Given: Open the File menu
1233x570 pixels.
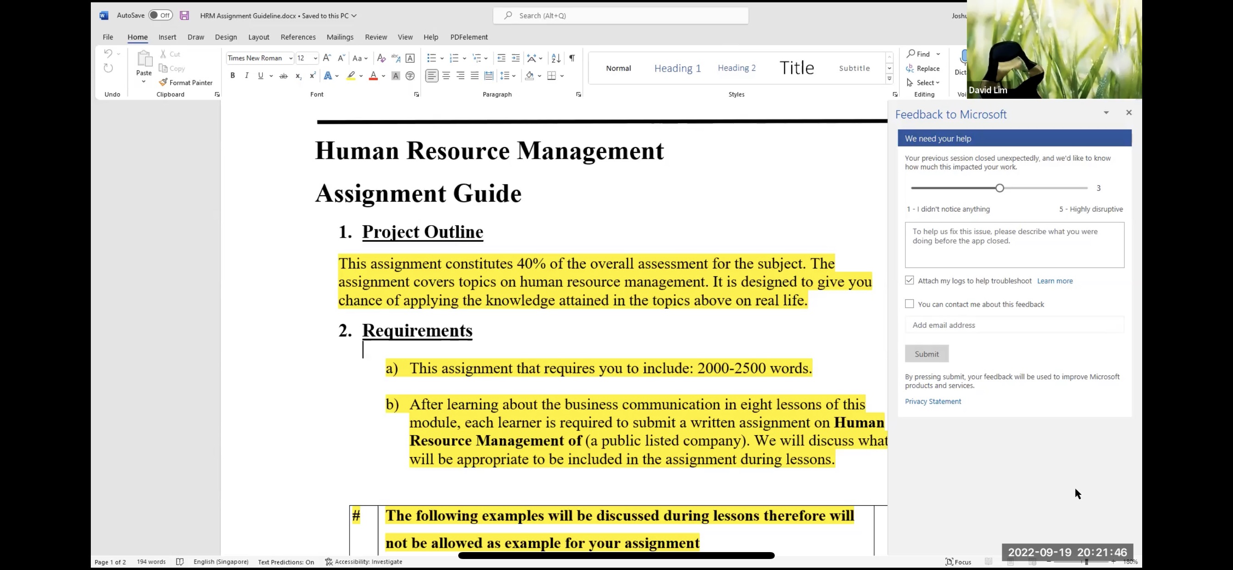Looking at the screenshot, I should (108, 37).
